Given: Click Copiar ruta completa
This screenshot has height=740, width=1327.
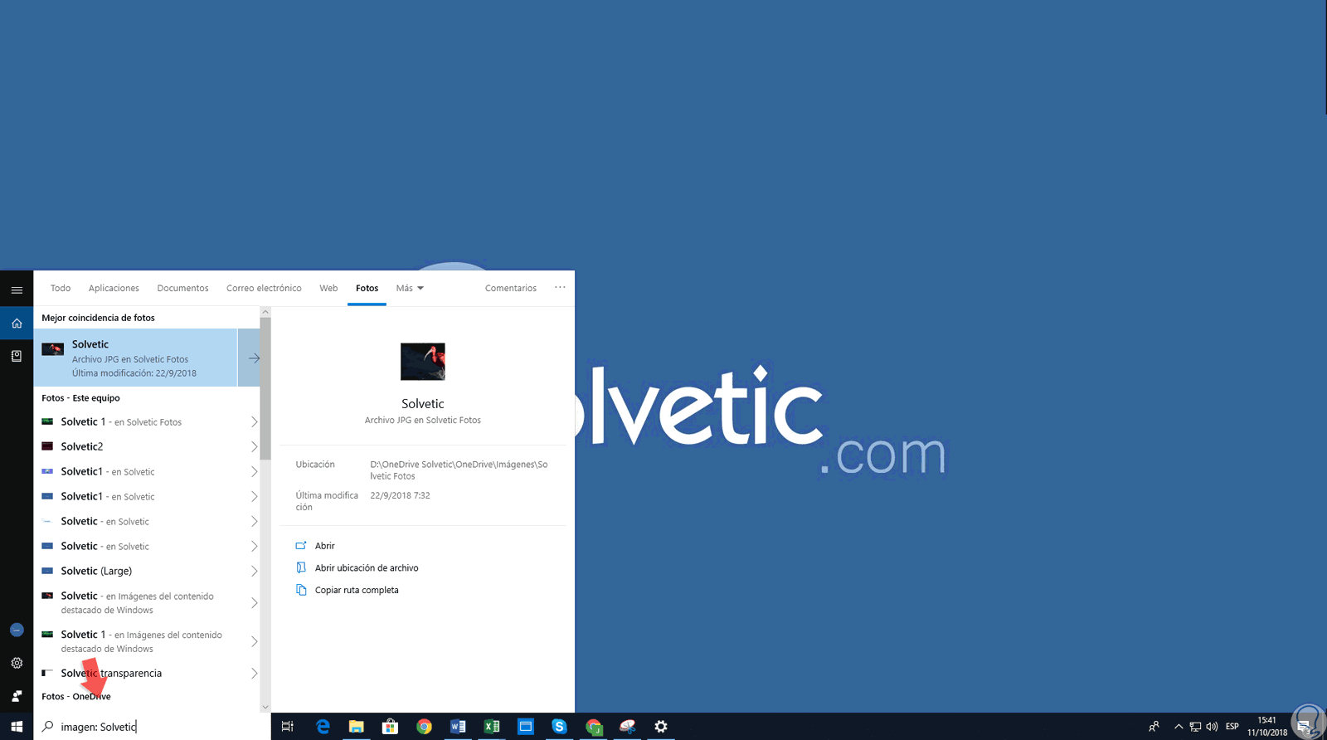Looking at the screenshot, I should (x=347, y=591).
